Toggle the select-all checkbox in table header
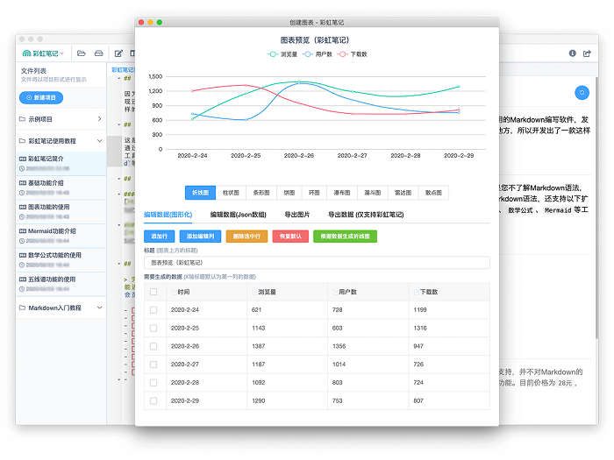This screenshot has height=460, width=614. (x=153, y=292)
